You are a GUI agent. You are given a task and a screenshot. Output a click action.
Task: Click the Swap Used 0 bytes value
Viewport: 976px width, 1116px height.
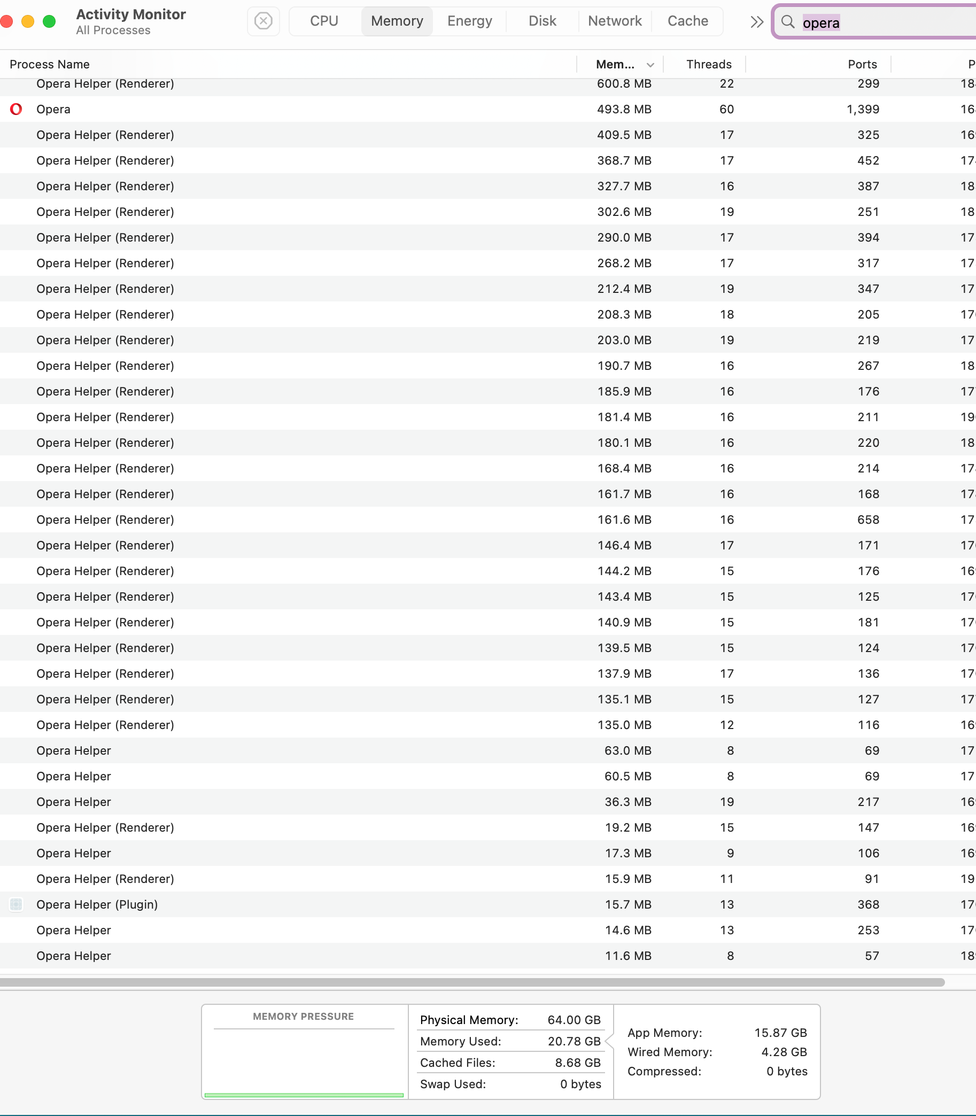pos(580,1084)
